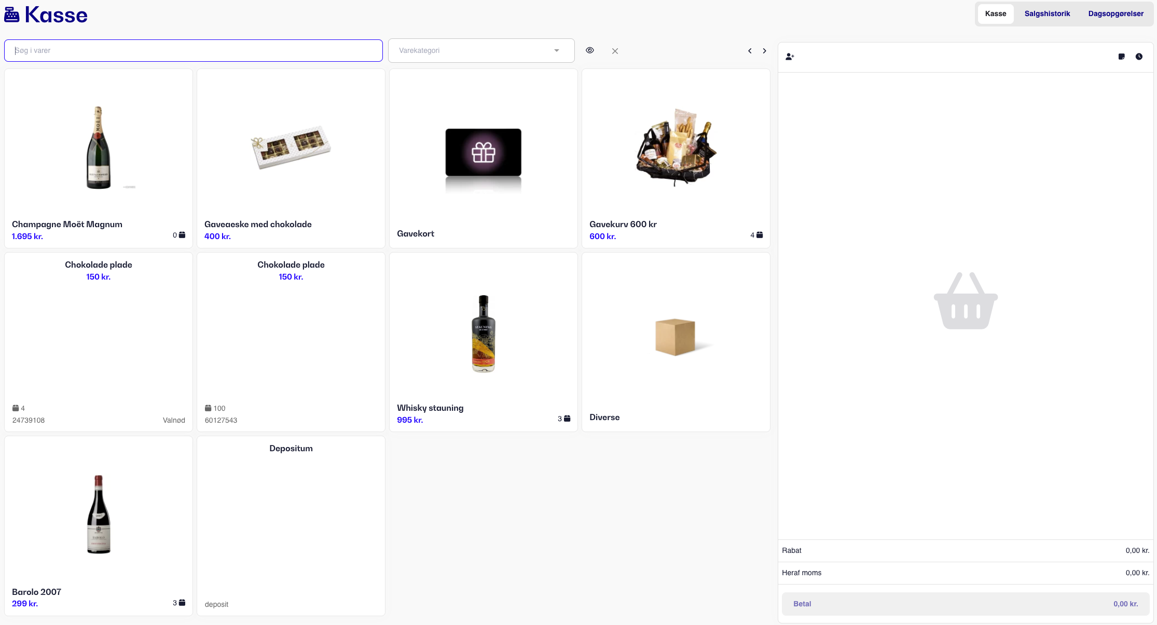The width and height of the screenshot is (1157, 625).
Task: Go to the previous product page with the left chevron
Action: pyautogui.click(x=750, y=51)
